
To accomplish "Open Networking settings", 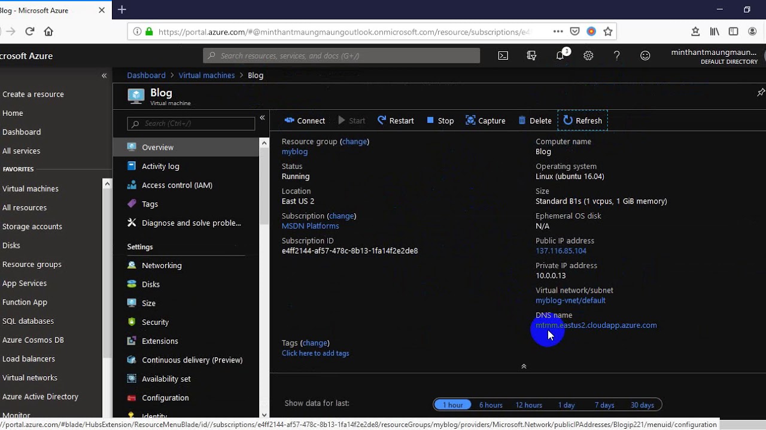I will click(x=186, y=265).
